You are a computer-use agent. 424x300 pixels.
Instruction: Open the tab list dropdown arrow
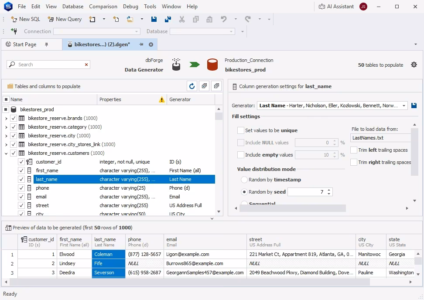[416, 44]
